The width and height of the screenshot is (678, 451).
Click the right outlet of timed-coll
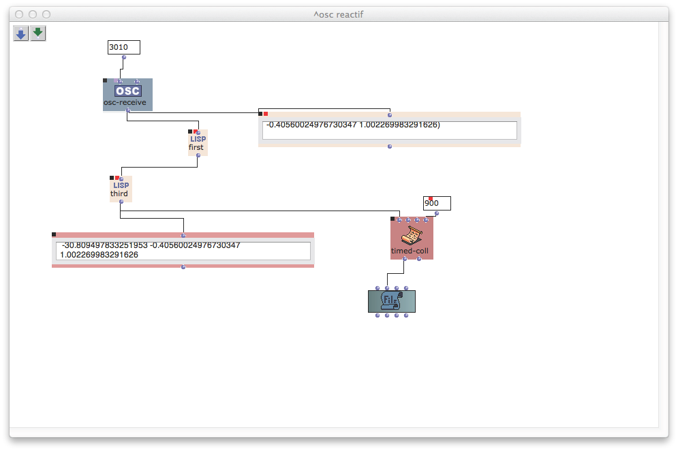419,259
